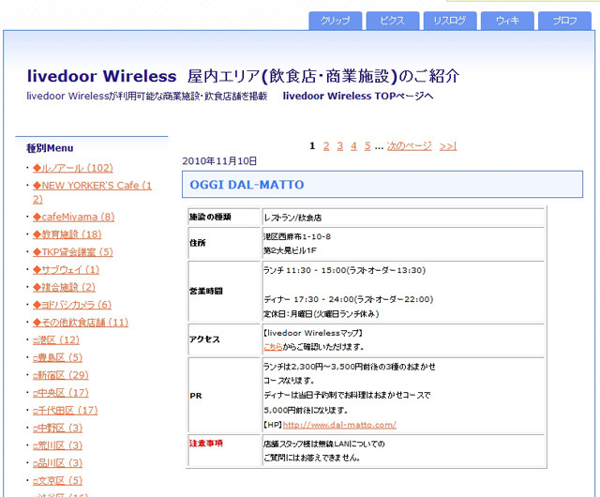Screen dimensions: 600x497
Task: Go to page 3
Action: click(x=339, y=146)
